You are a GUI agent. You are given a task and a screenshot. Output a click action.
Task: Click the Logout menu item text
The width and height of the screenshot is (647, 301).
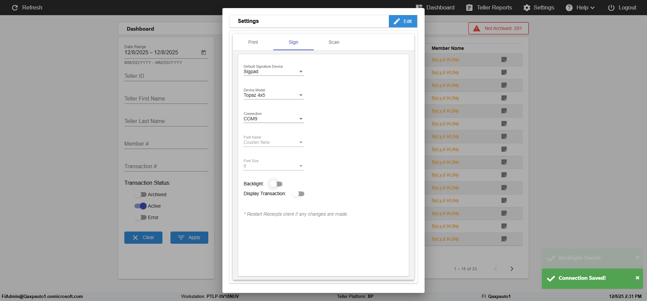(627, 7)
